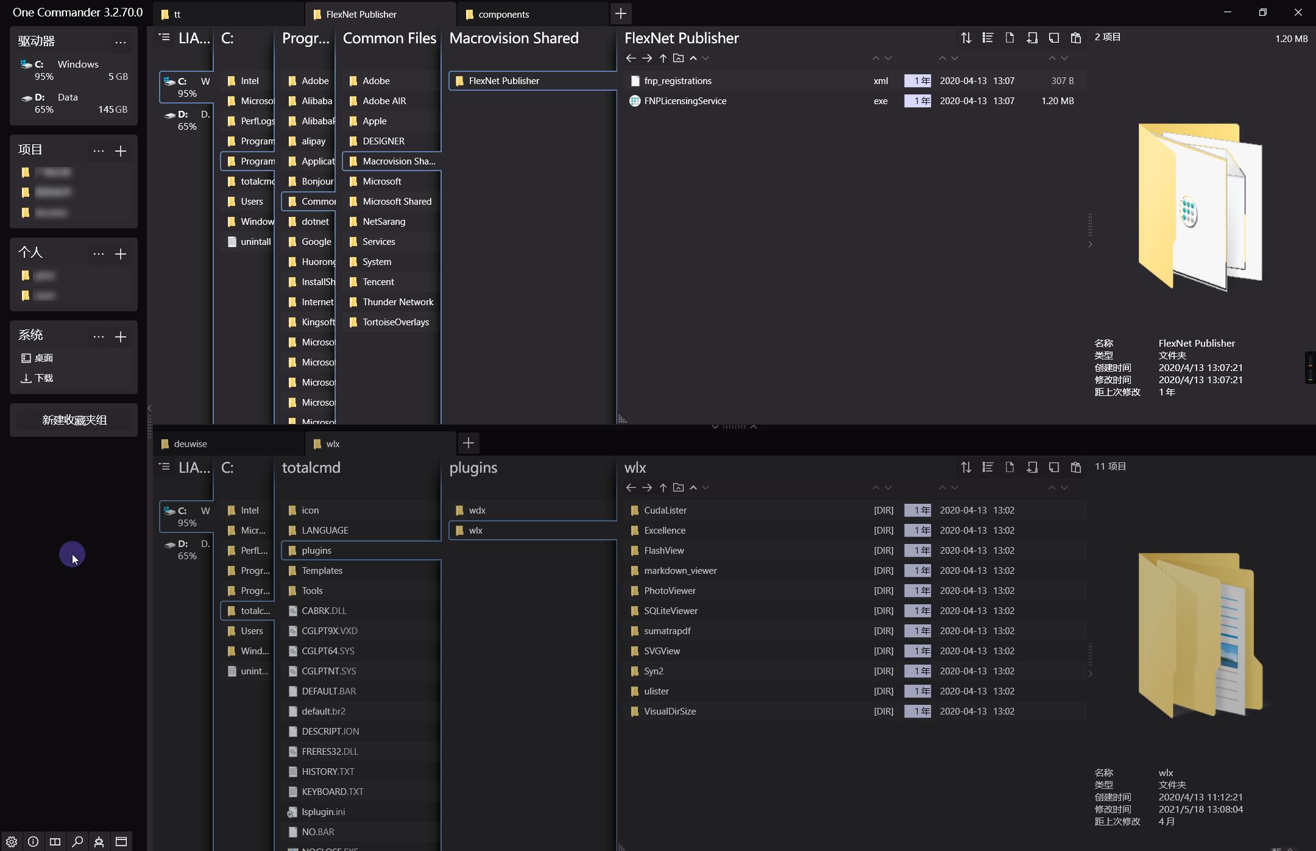Expand the 驱动器 panel's three-dot menu

(x=121, y=42)
